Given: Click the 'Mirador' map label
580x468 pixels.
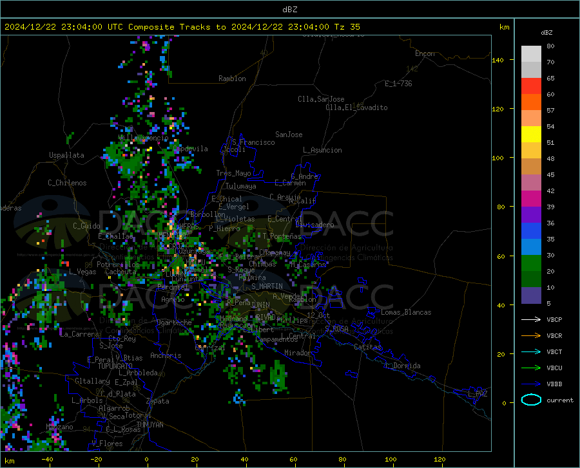Looking at the screenshot, I should [298, 353].
